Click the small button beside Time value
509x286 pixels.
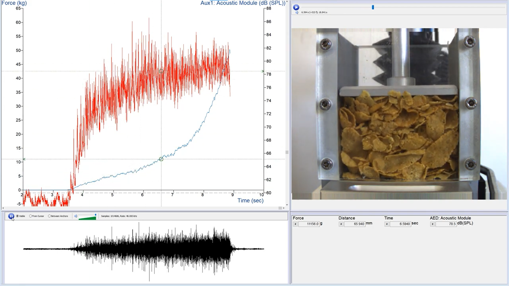tap(387, 224)
